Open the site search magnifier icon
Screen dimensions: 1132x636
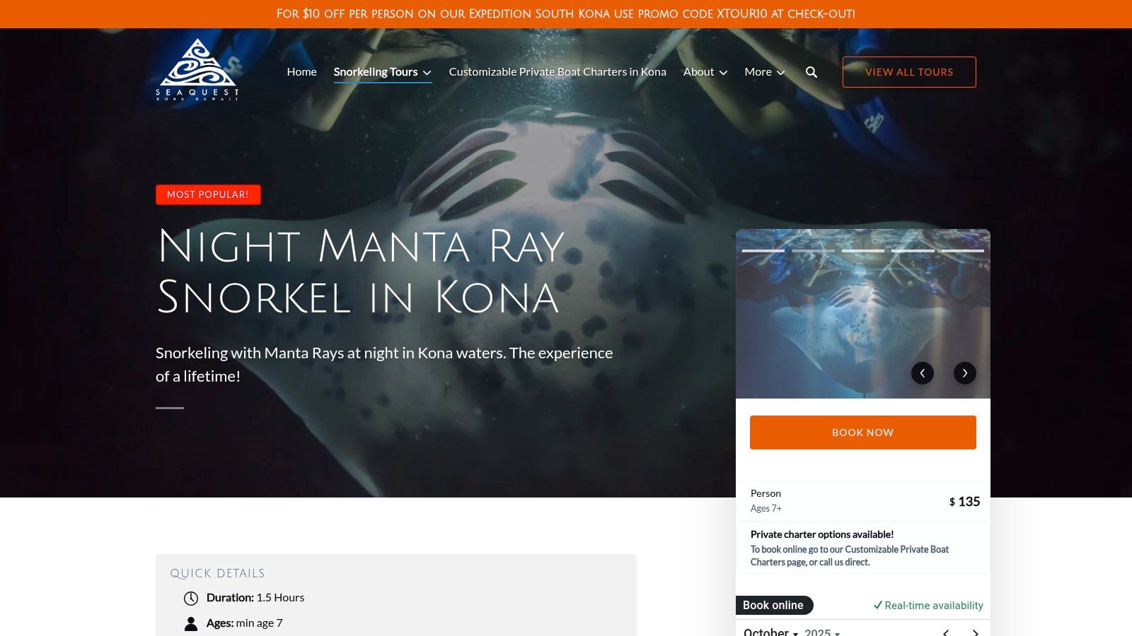(x=812, y=72)
